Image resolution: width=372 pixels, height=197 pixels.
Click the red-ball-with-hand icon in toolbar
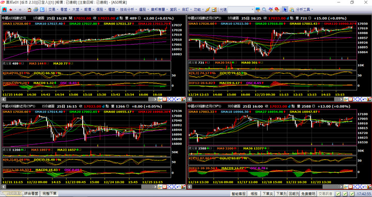coord(277,10)
